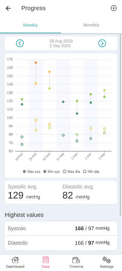The height and width of the screenshot is (271, 122).
Task: Toggle Max dia legend series
Action: [x=72, y=172]
